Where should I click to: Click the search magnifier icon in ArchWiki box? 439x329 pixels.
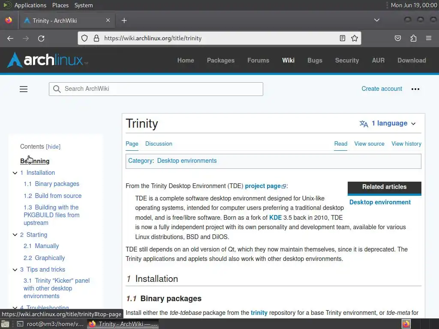[57, 89]
